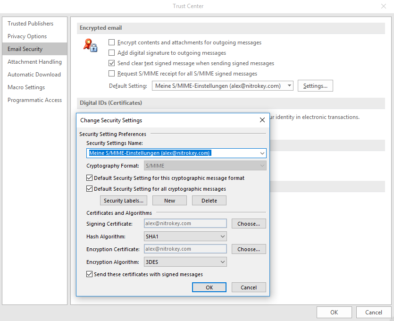The image size is (394, 321).
Task: Expand the Hash Algorithm dropdown
Action: pos(223,237)
